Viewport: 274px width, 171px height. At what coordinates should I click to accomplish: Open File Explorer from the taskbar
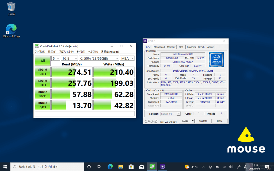coord(120,167)
